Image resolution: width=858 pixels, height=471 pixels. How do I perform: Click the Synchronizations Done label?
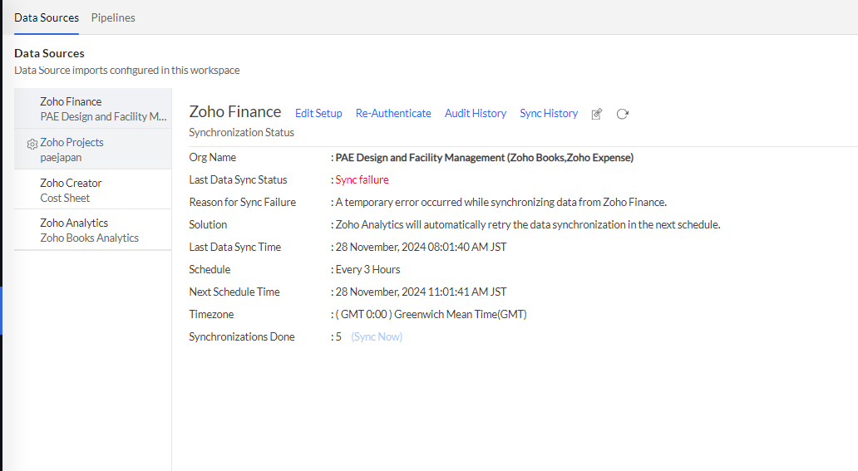click(242, 336)
